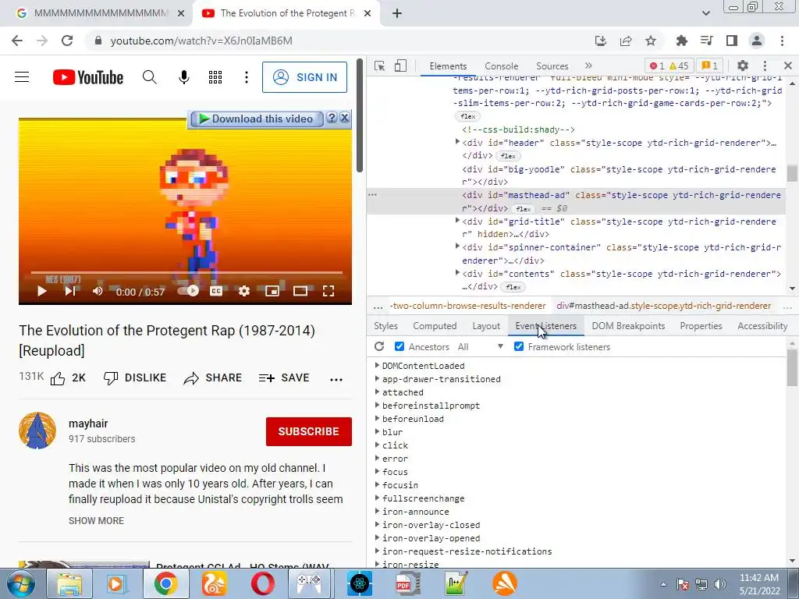Enter fullscreen video mode
The width and height of the screenshot is (799, 599).
(x=328, y=291)
